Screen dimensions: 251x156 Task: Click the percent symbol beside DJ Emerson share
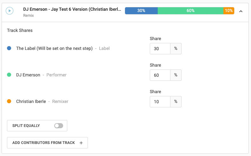pos(176,75)
